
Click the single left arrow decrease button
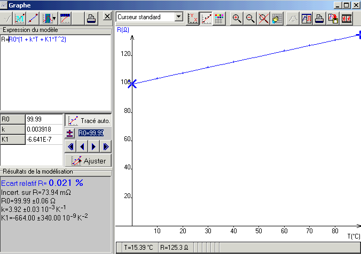point(82,146)
